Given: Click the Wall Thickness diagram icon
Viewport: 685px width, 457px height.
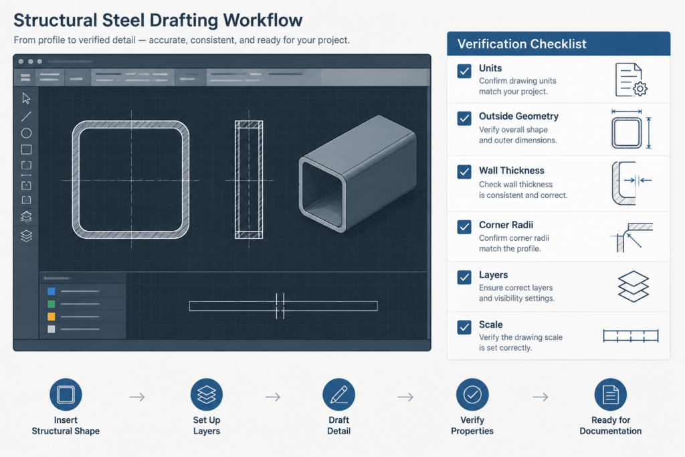Looking at the screenshot, I should 631,183.
